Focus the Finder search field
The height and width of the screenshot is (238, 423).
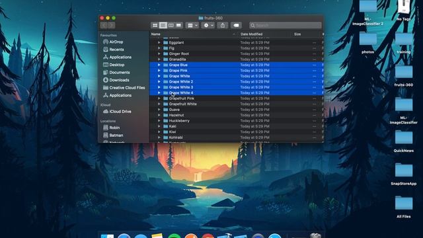coord(286,25)
